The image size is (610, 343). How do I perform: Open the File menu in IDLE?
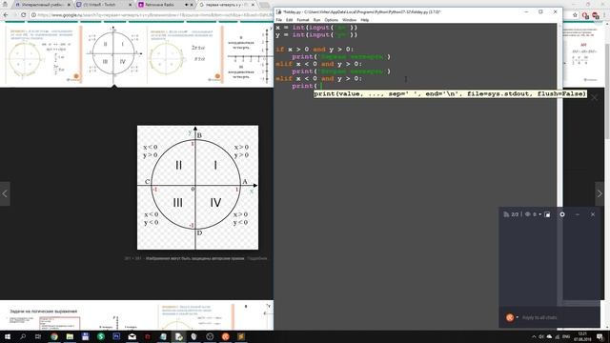tap(279, 20)
